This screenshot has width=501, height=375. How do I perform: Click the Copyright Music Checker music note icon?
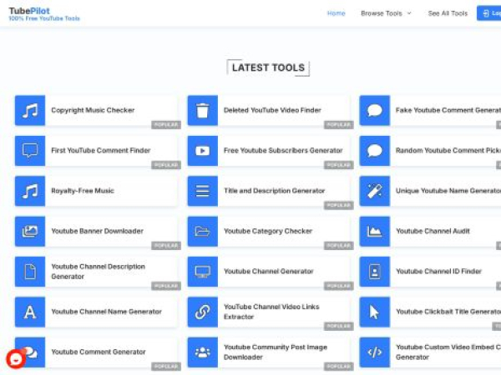point(30,110)
